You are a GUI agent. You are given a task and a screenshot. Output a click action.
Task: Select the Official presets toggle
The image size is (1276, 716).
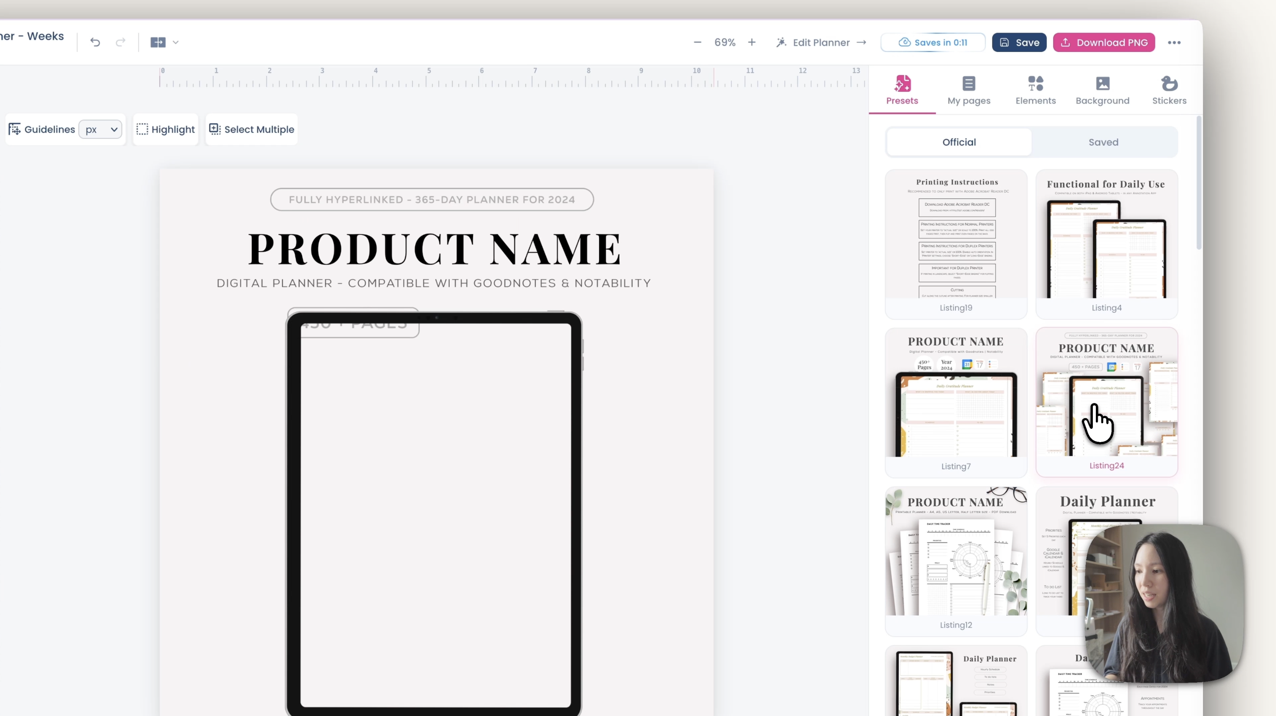(x=959, y=142)
